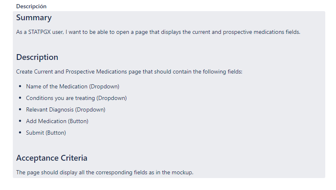The image size is (336, 190).
Task: Click the Summary heading
Action: pos(34,18)
